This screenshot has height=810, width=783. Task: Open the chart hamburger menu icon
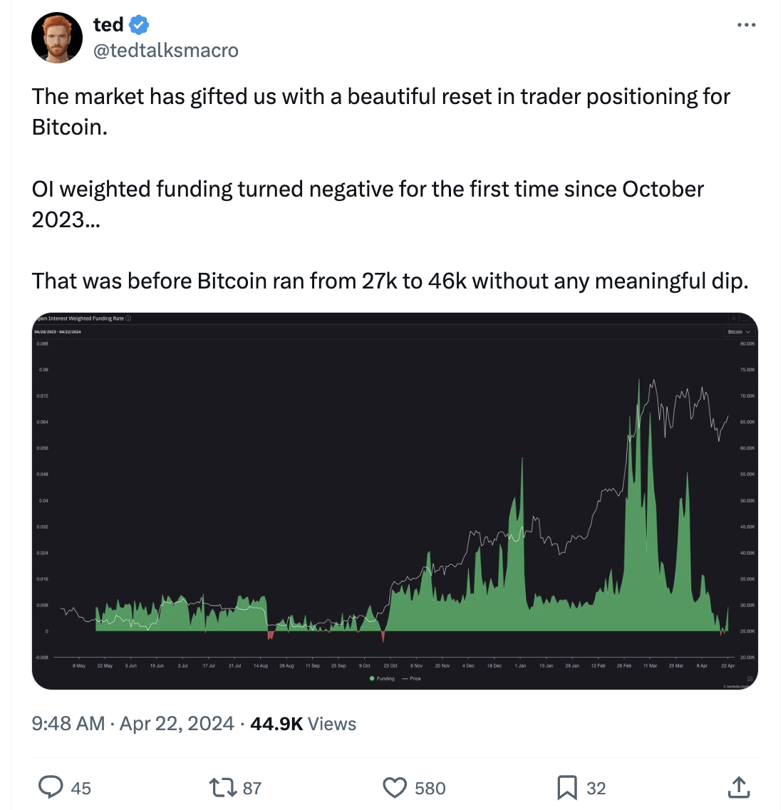click(750, 679)
